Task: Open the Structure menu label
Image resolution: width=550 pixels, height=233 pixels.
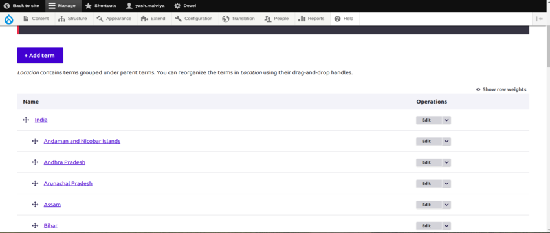Action: pos(77,19)
